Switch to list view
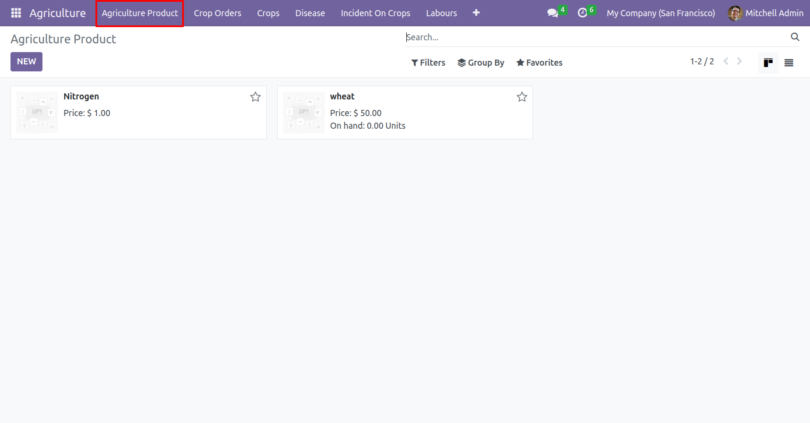The width and height of the screenshot is (810, 423). (789, 63)
